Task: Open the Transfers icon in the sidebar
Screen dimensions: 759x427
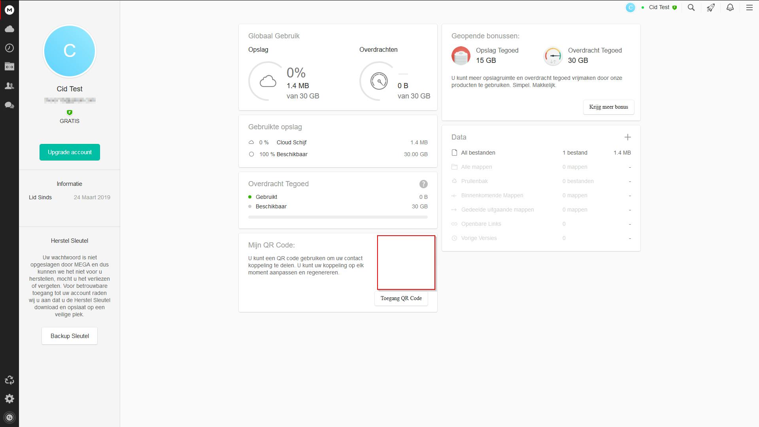Action: coord(9,67)
